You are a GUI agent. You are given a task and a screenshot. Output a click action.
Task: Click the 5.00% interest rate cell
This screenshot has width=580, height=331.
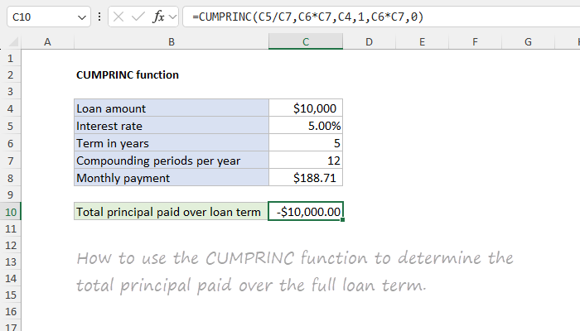click(x=306, y=126)
